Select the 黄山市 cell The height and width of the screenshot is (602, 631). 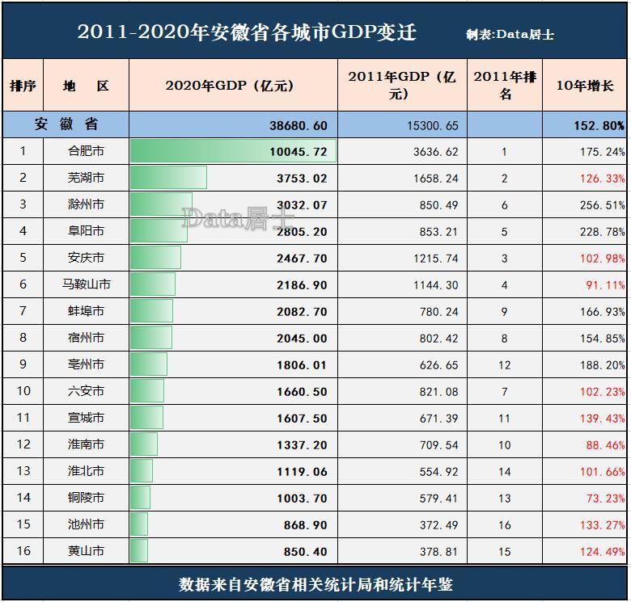(x=86, y=551)
